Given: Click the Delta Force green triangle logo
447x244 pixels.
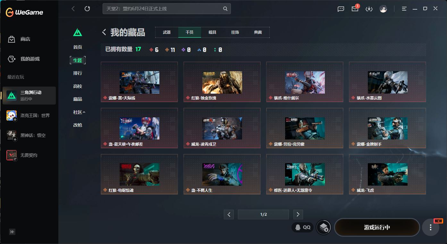Looking at the screenshot, I should click(78, 32).
